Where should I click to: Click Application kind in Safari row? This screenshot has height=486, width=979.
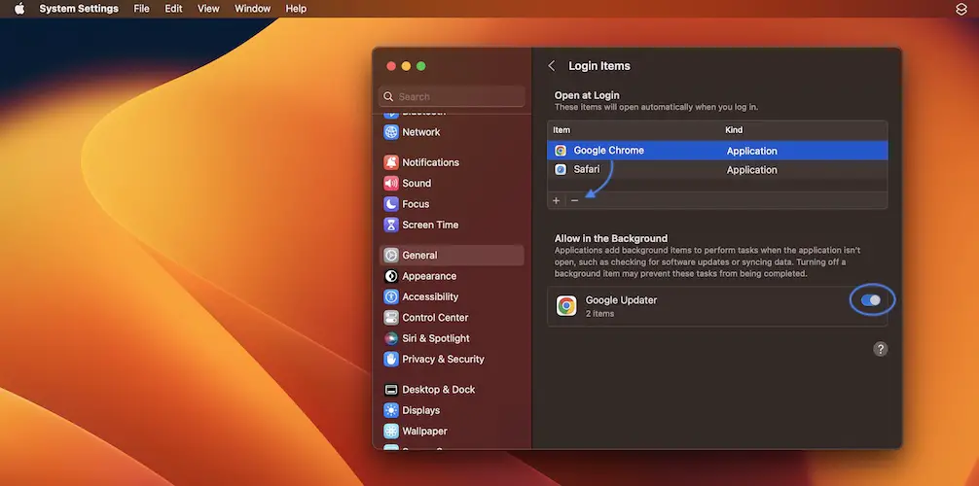(751, 170)
